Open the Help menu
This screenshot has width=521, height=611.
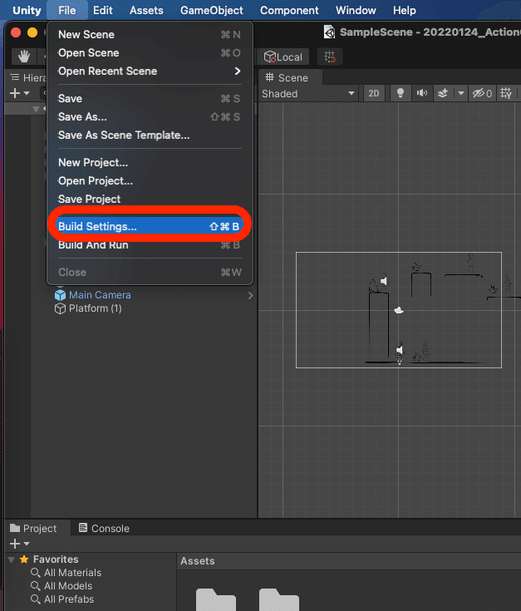point(405,10)
